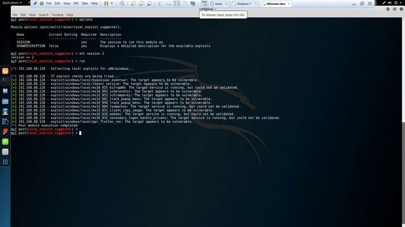Open VMware Help menu
Viewport: 405px width, 227px height.
pos(94,3)
